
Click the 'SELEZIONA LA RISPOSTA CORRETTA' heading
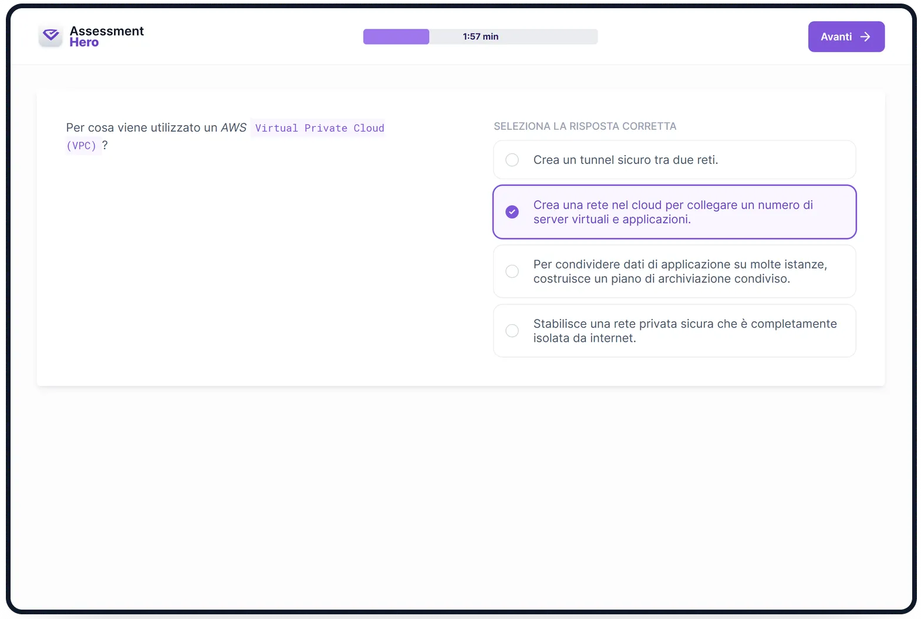[585, 126]
